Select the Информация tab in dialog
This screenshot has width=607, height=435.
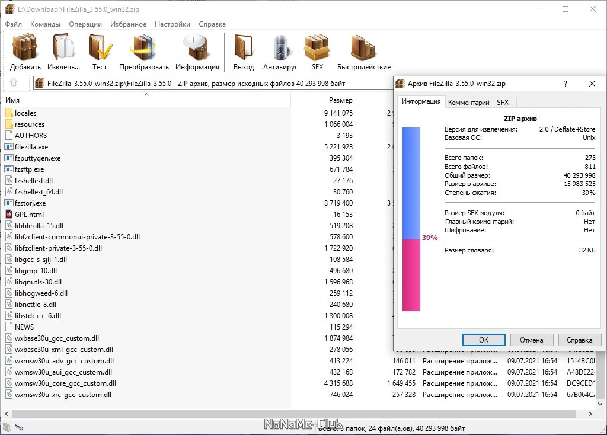(x=421, y=101)
